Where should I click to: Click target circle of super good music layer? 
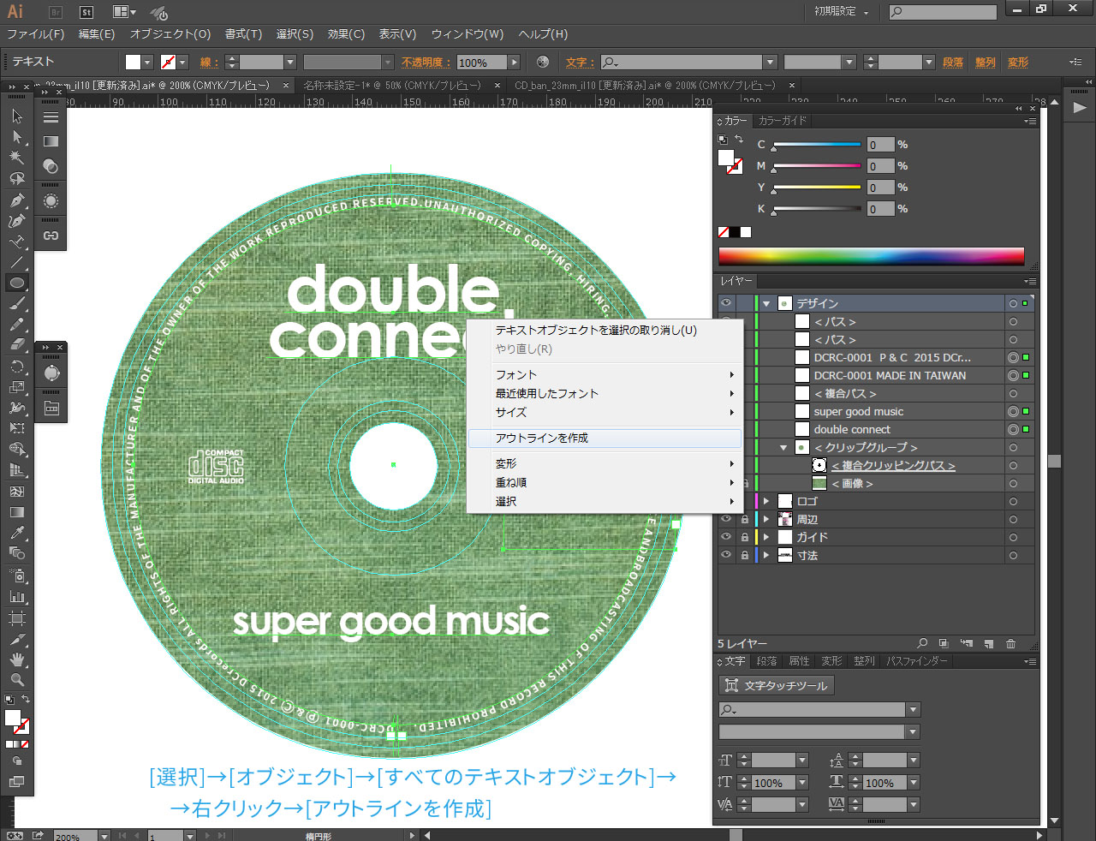point(1013,411)
